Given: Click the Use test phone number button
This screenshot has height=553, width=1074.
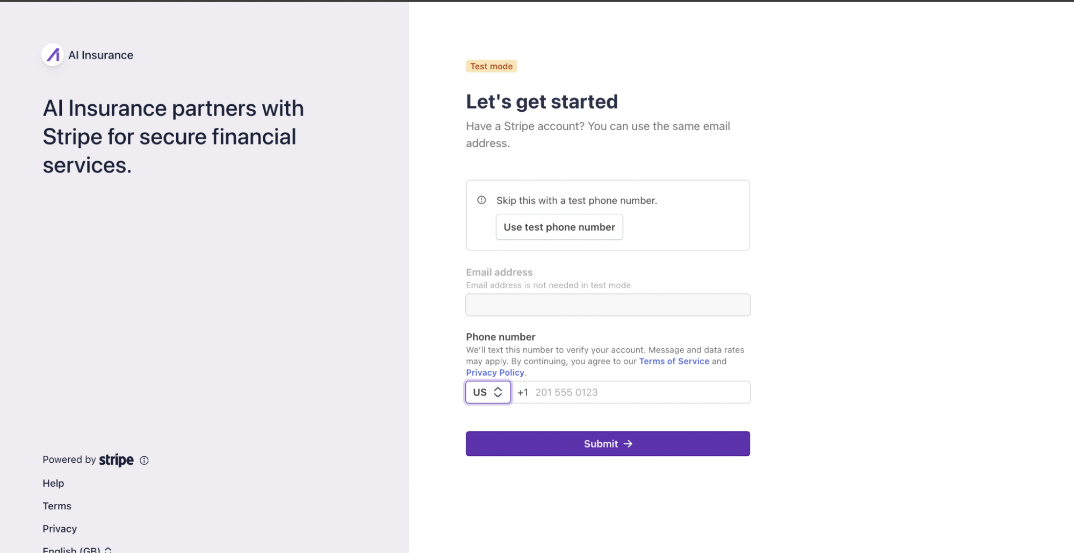Looking at the screenshot, I should [x=559, y=227].
